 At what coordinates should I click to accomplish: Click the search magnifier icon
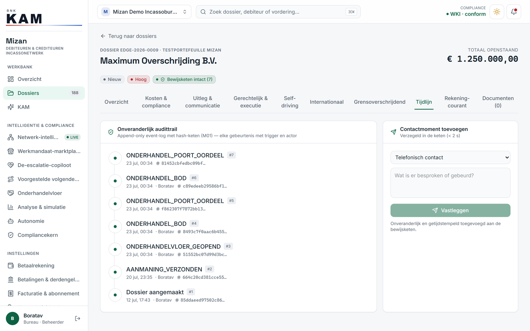coord(203,12)
